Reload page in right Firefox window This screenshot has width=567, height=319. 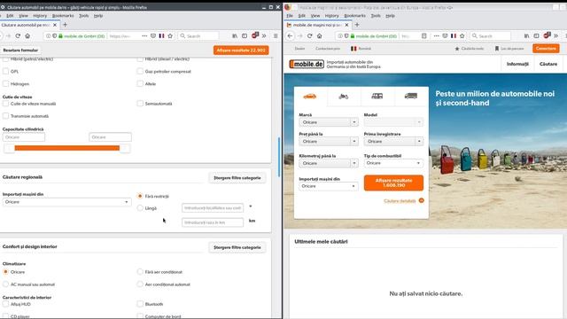tap(309, 35)
